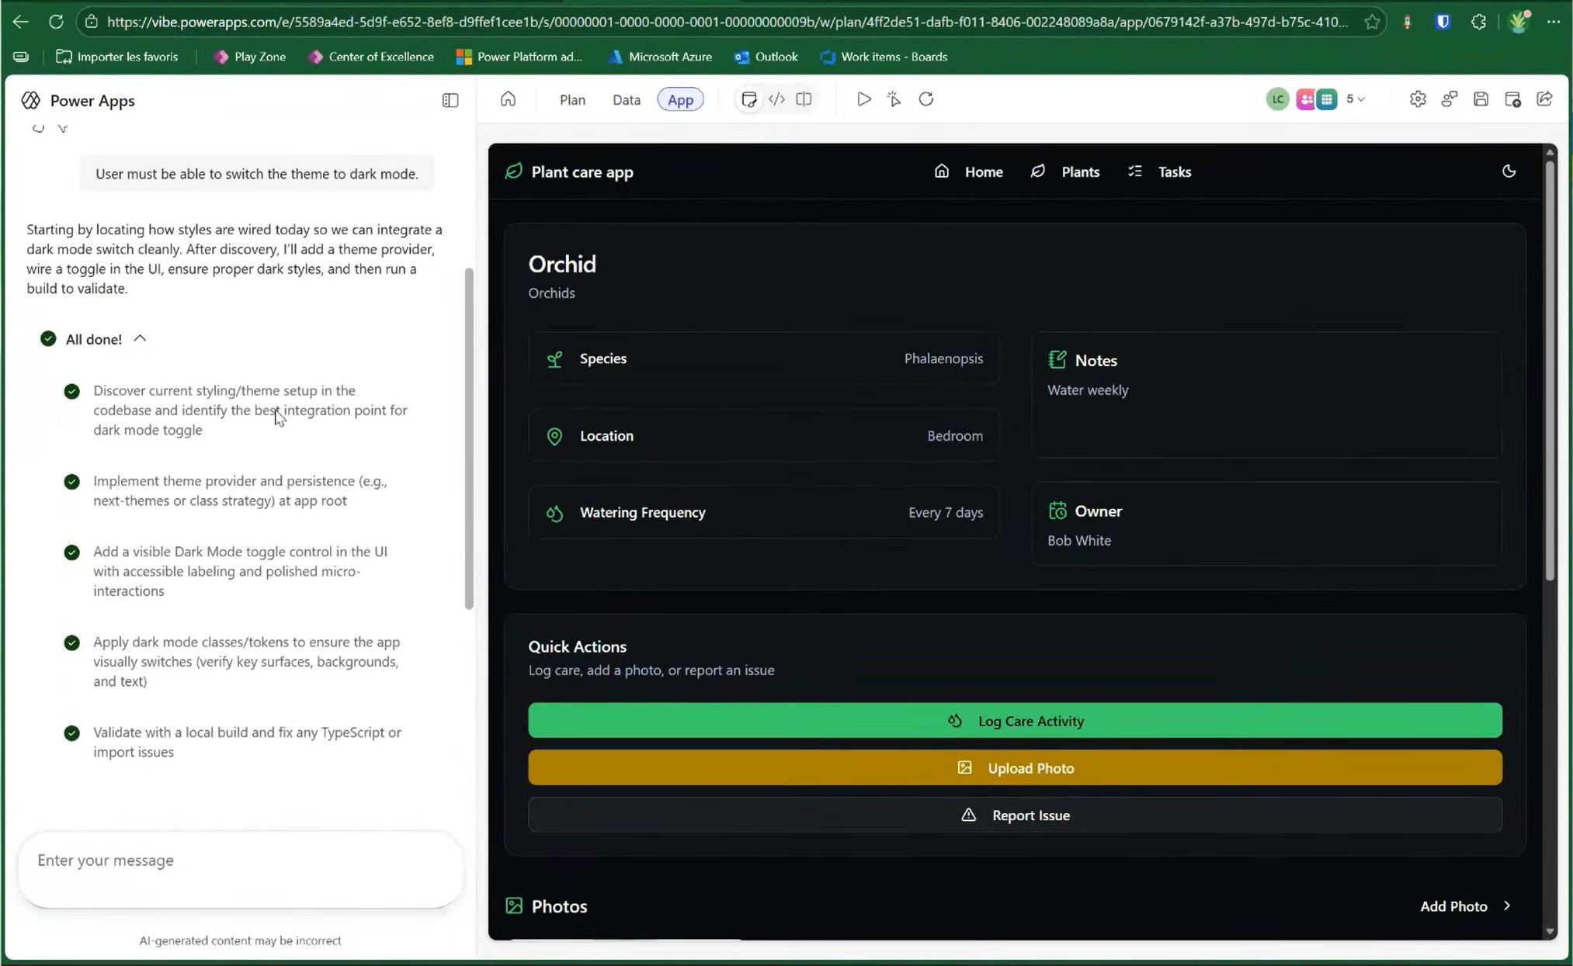
Task: Click the Log Care Activity button
Action: coord(1015,720)
